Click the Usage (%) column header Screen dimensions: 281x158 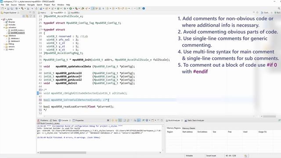263,132
